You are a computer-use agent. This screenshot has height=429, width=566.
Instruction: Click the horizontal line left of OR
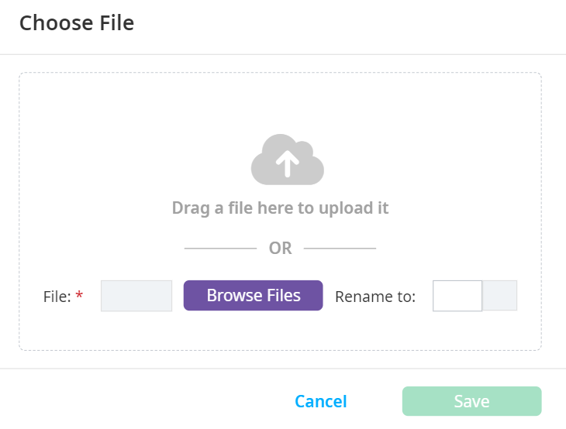[x=220, y=249]
